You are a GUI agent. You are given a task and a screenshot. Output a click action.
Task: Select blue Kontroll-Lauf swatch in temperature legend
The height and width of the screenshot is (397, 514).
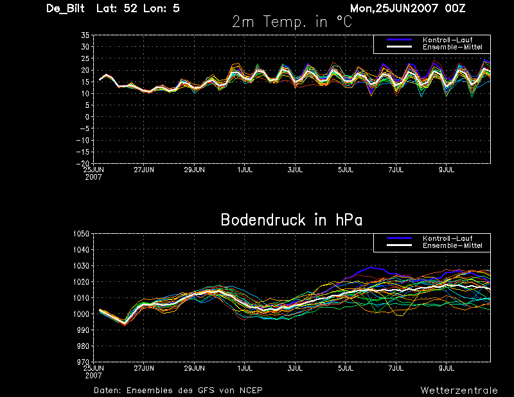click(398, 40)
